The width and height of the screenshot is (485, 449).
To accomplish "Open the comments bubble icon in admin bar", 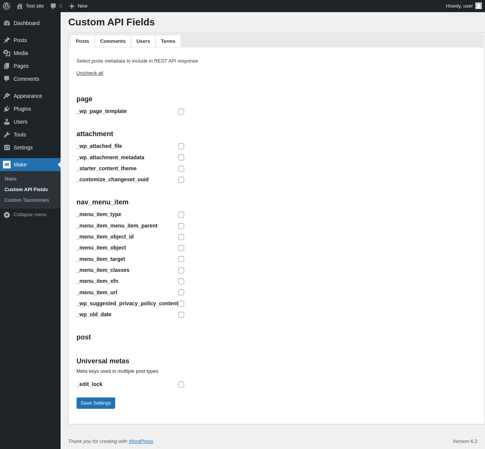I will (53, 6).
